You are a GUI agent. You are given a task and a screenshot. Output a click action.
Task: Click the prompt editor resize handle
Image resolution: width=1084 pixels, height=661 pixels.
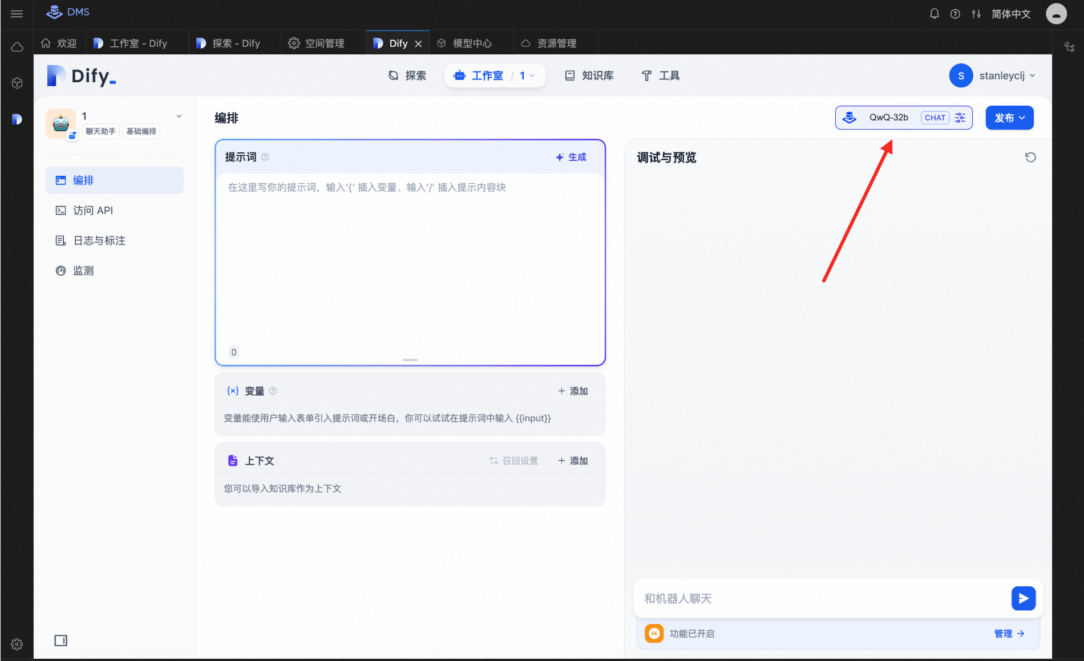coord(410,360)
